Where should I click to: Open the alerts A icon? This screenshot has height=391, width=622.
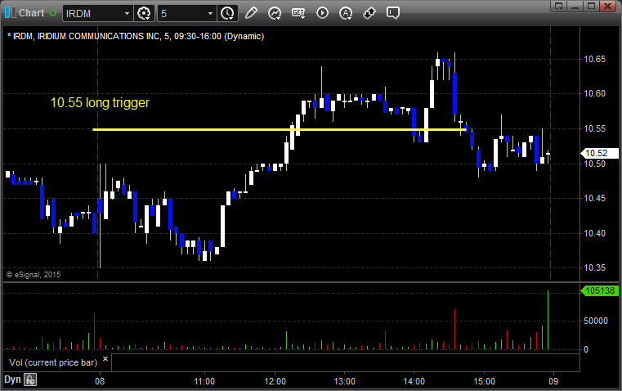click(x=346, y=13)
